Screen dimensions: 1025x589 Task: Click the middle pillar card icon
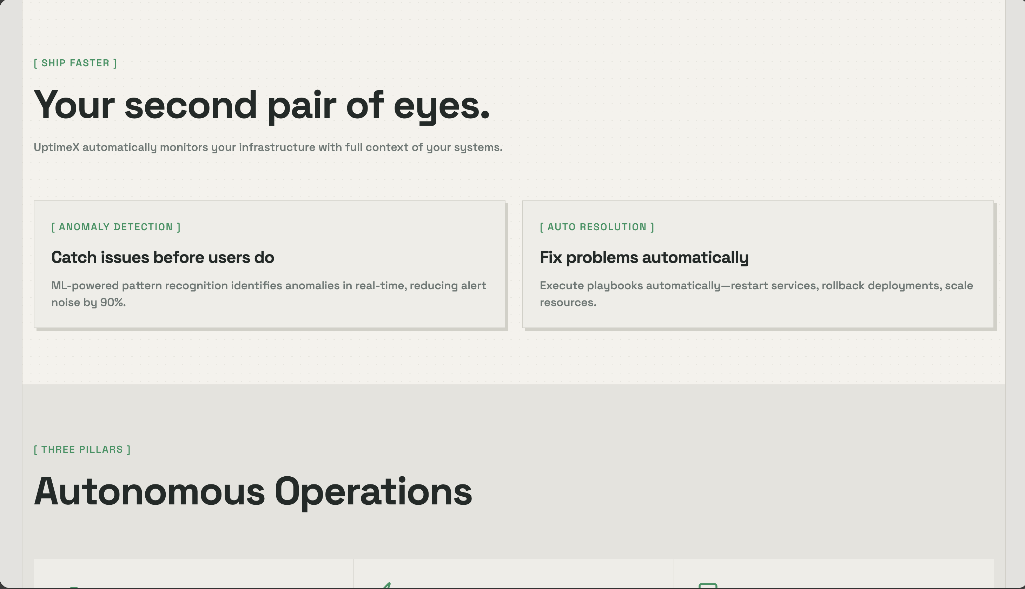click(x=388, y=585)
